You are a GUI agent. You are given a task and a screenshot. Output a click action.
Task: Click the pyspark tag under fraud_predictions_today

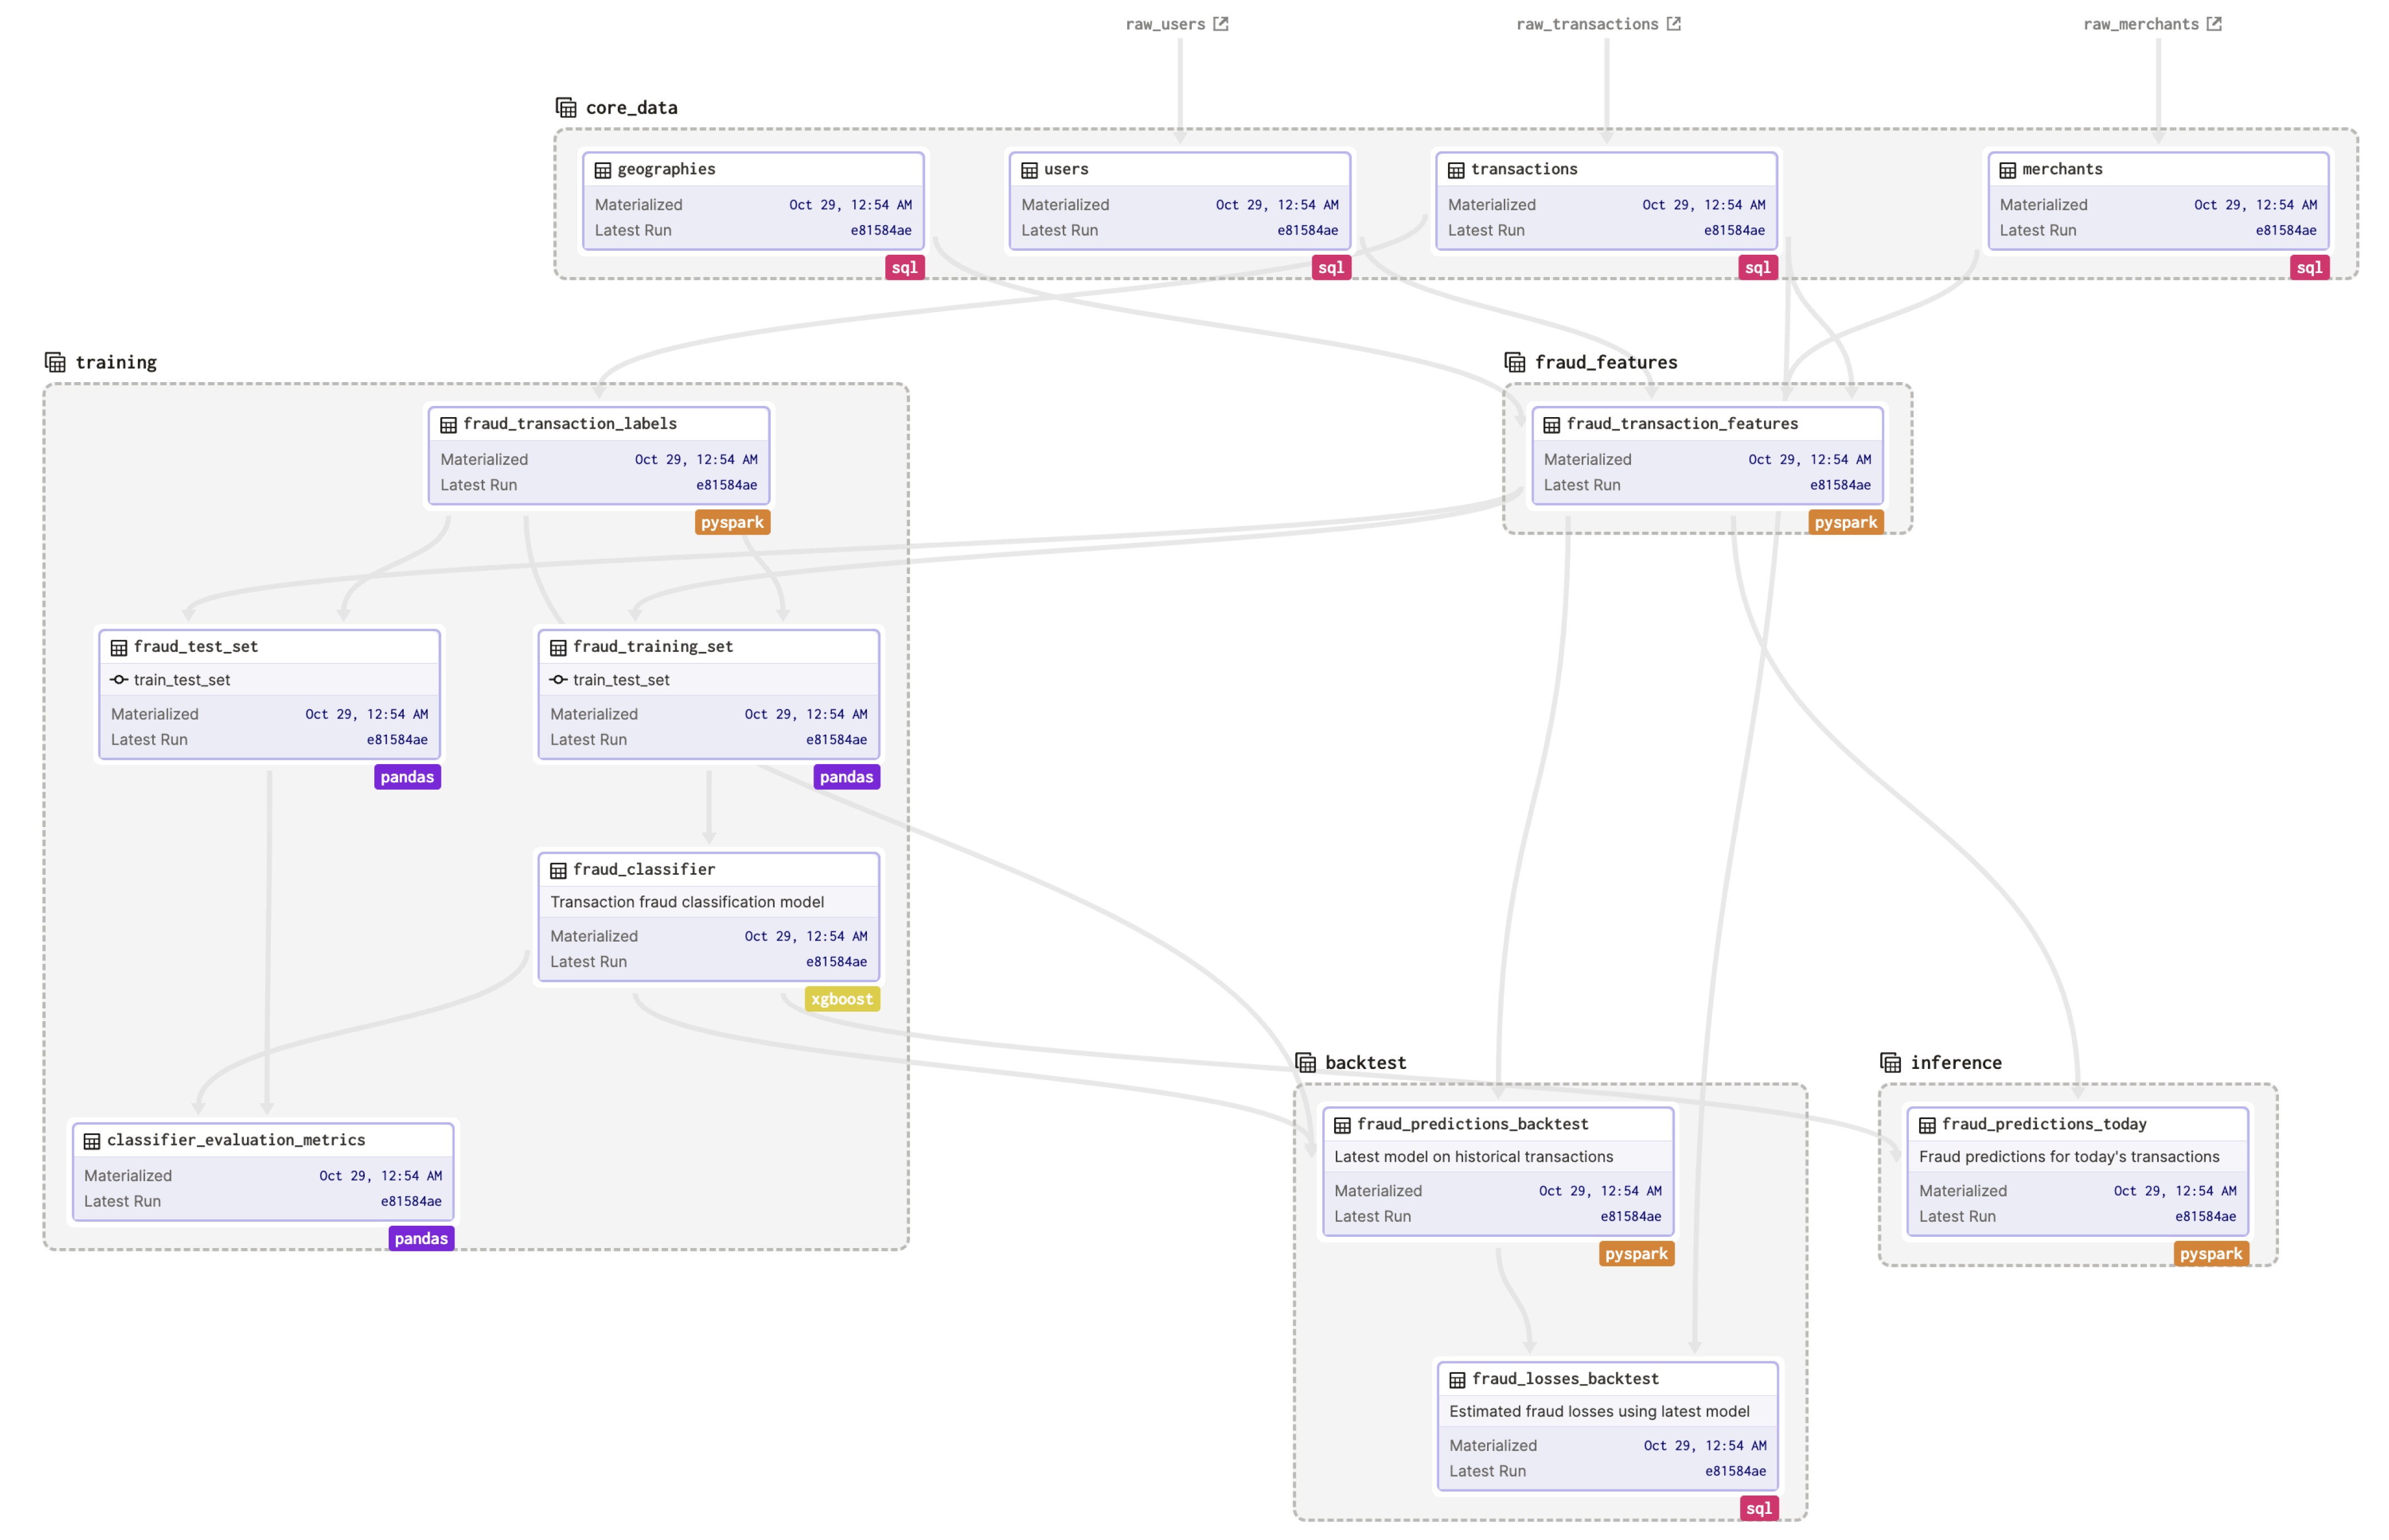point(2212,1254)
